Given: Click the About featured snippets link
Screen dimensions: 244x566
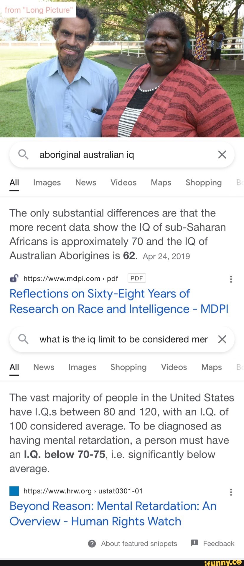Looking at the screenshot, I should (139, 543).
